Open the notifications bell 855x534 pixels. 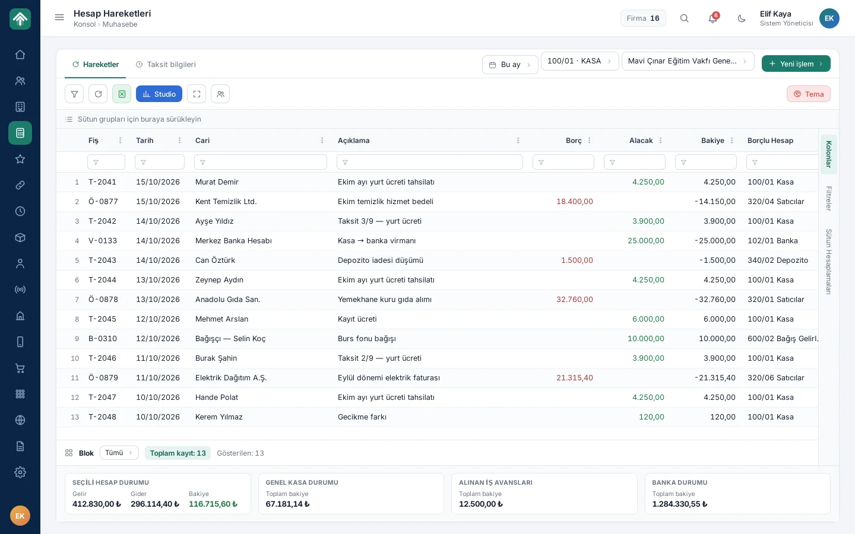pyautogui.click(x=713, y=18)
